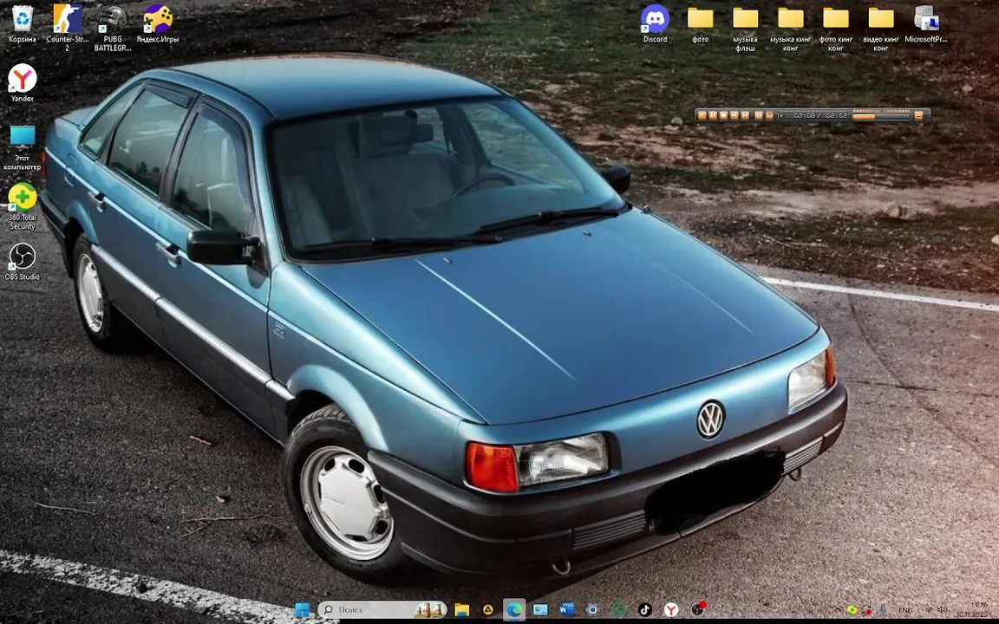The height and width of the screenshot is (624, 999).
Task: Pause the track in the mini player widget
Action: (713, 115)
